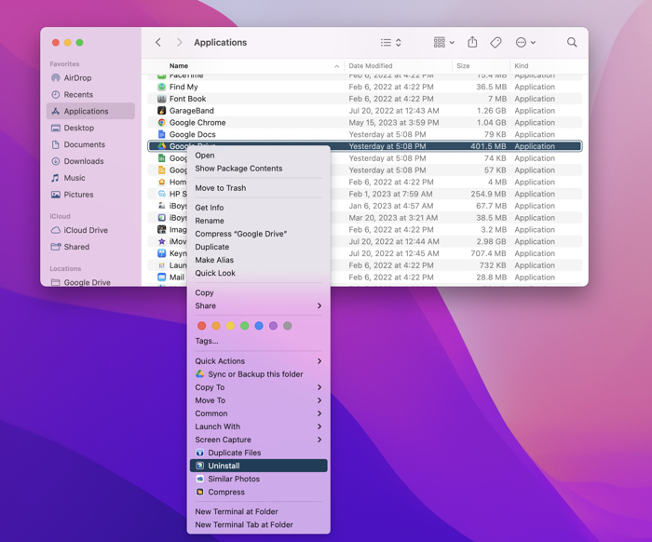Click Tags… in the context menu

click(207, 341)
